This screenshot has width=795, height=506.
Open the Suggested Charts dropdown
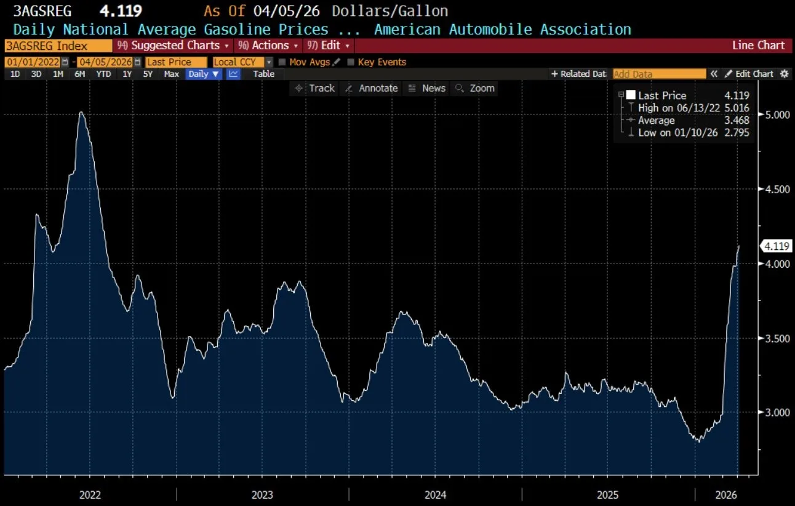[x=173, y=46]
